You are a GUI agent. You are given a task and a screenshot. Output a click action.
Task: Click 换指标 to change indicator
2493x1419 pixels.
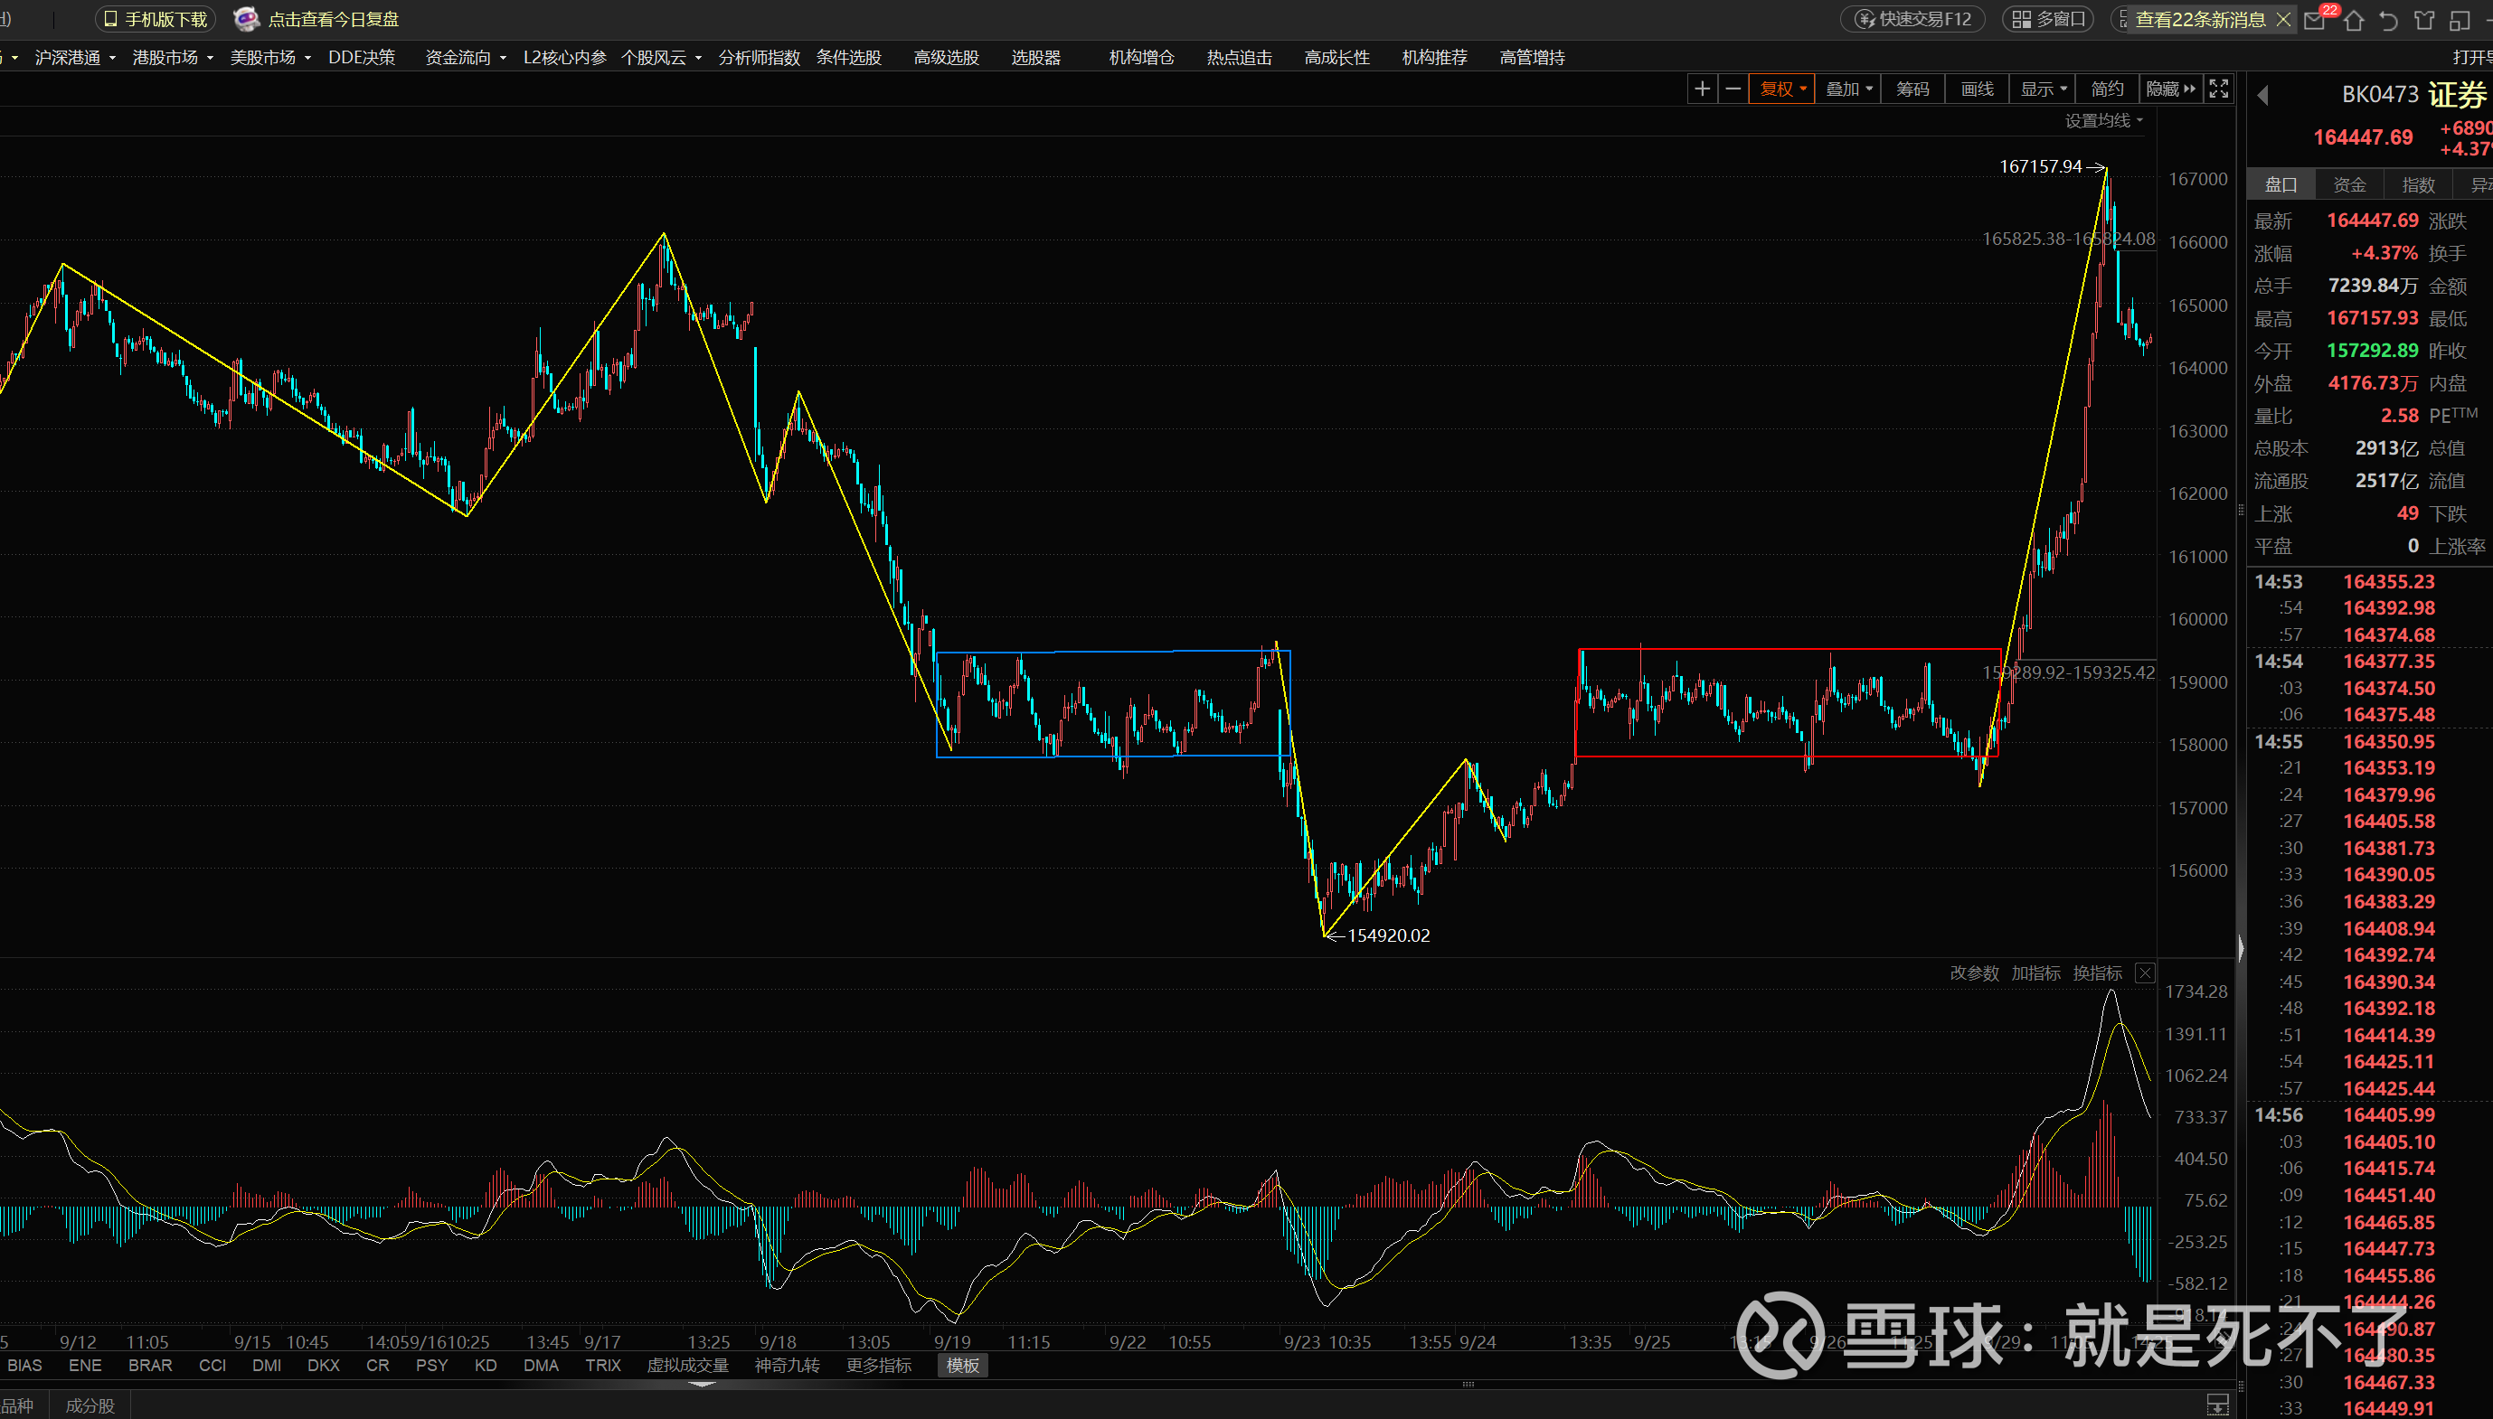(2096, 973)
